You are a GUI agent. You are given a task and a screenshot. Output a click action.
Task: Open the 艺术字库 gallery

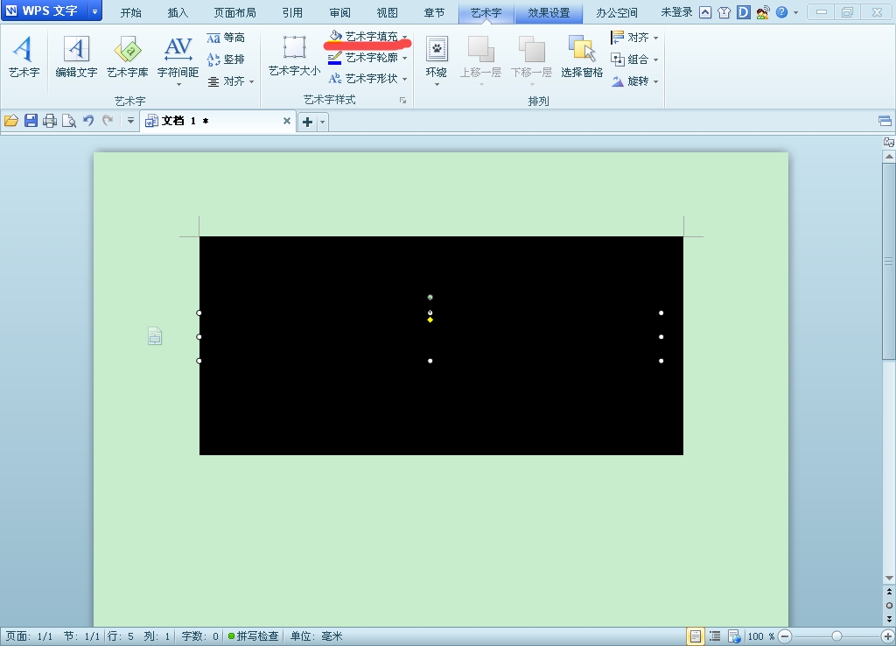128,56
